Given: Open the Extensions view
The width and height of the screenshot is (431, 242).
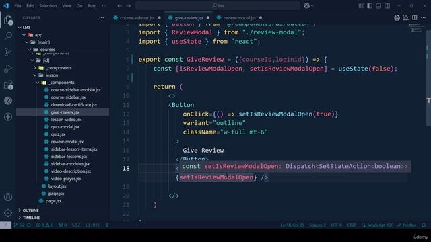Looking at the screenshot, I should 8,85.
